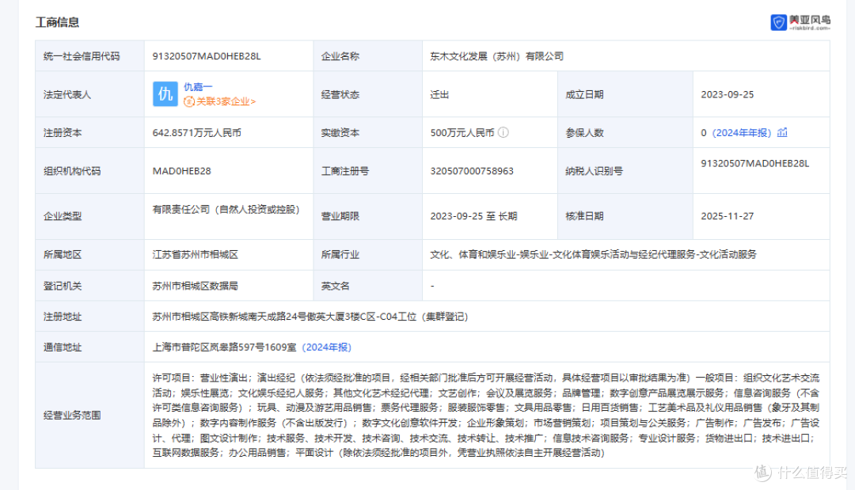Click the 经营业务范围 label cell
855x490 pixels.
pyautogui.click(x=90, y=415)
